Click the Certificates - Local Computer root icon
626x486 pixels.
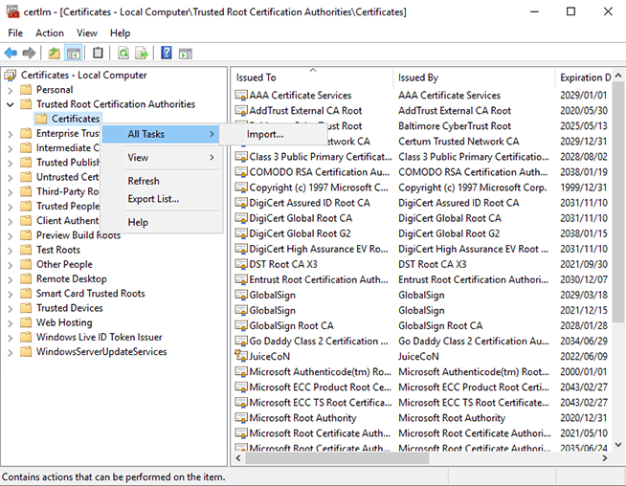tap(10, 75)
